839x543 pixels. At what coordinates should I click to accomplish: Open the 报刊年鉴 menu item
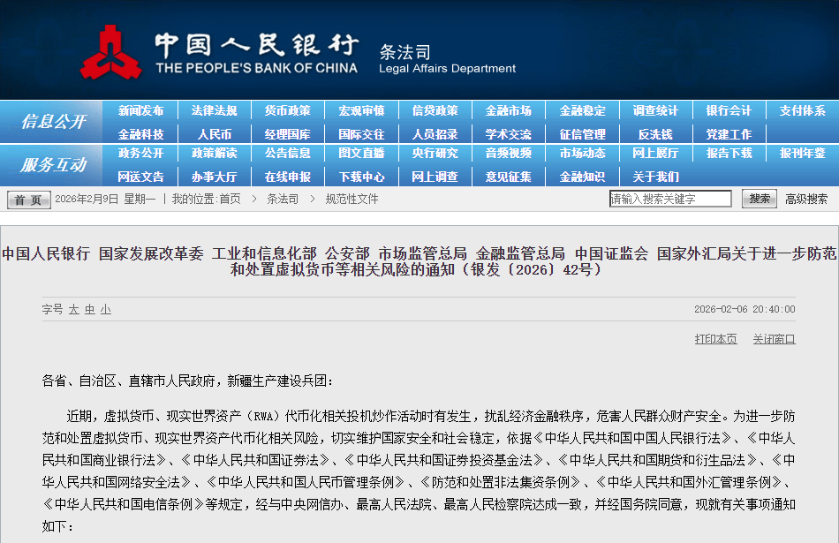pos(803,153)
